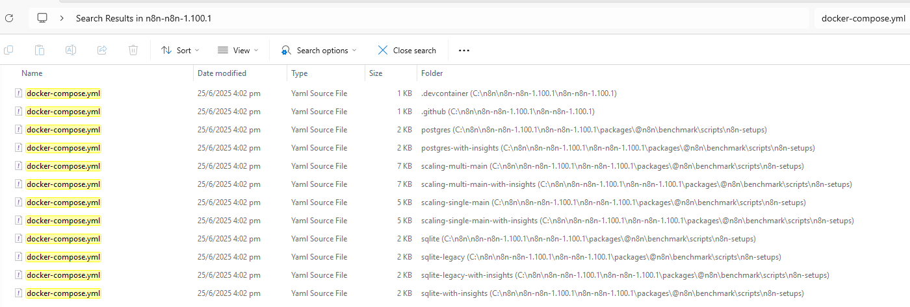Click the Paste clipboard icon
The height and width of the screenshot is (307, 910).
tap(40, 50)
